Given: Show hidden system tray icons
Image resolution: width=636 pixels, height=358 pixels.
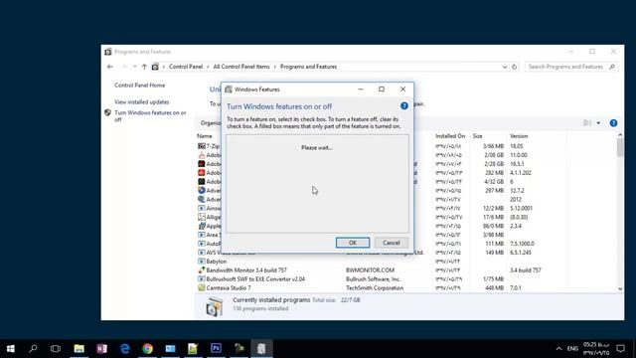Looking at the screenshot, I should coord(558,349).
